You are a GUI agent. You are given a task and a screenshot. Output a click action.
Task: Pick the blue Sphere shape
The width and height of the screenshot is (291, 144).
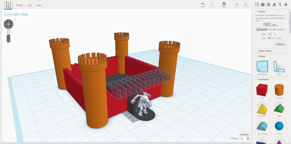click(x=279, y=126)
